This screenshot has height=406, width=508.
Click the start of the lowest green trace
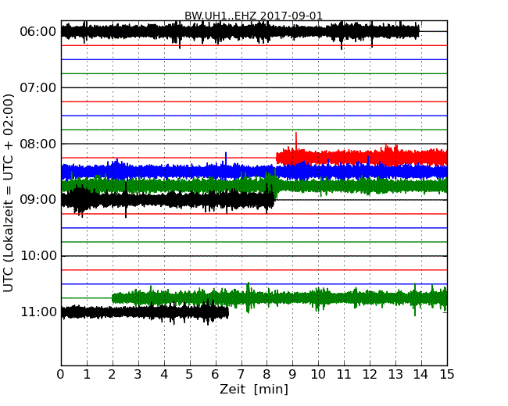pos(114,297)
